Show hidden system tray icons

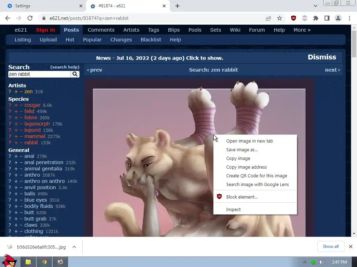(305, 262)
